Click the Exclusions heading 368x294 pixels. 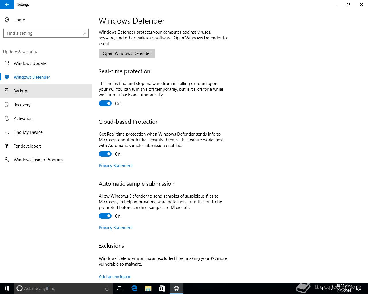point(111,246)
